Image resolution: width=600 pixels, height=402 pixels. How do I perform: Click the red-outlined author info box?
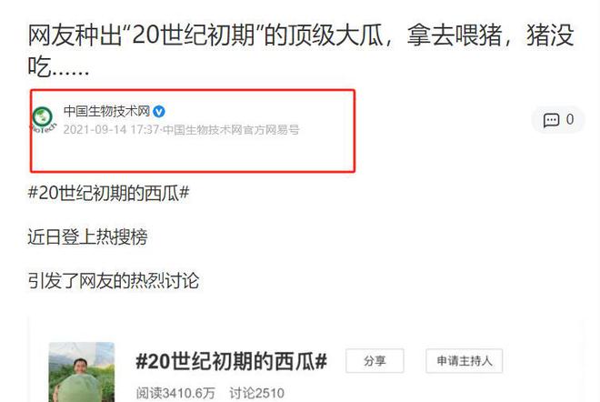pos(193,131)
